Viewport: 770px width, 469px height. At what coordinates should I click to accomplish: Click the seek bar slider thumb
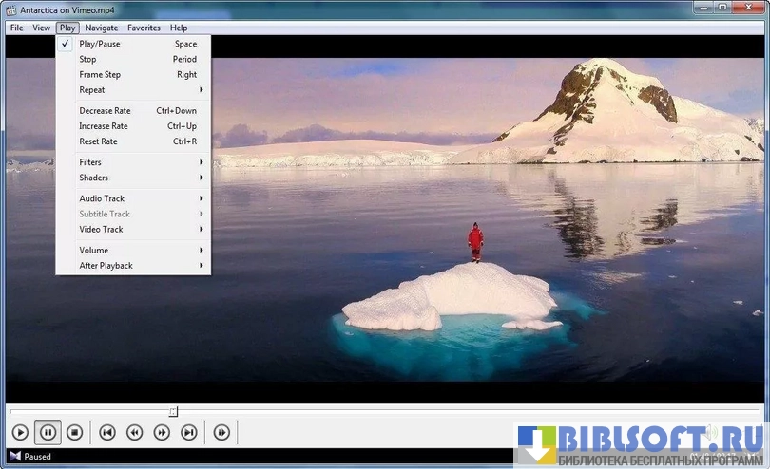[x=172, y=411]
